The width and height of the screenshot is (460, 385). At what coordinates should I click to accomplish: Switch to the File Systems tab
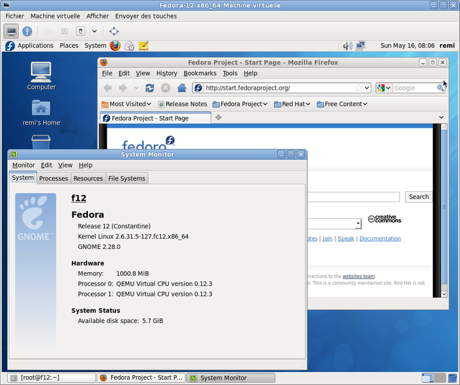coord(126,178)
